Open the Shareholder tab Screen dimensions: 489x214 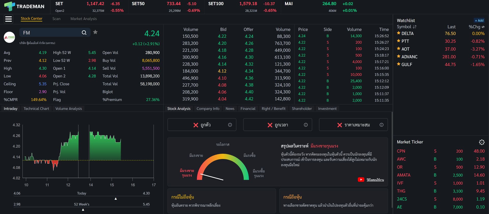point(302,109)
